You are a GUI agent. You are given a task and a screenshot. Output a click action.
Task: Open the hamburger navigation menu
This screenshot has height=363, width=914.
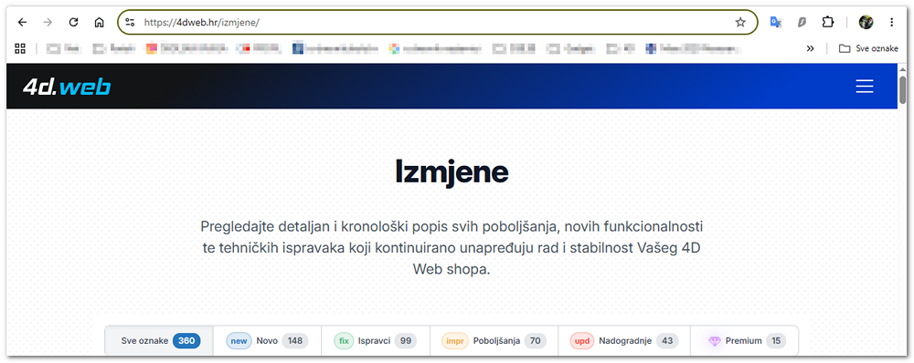865,86
